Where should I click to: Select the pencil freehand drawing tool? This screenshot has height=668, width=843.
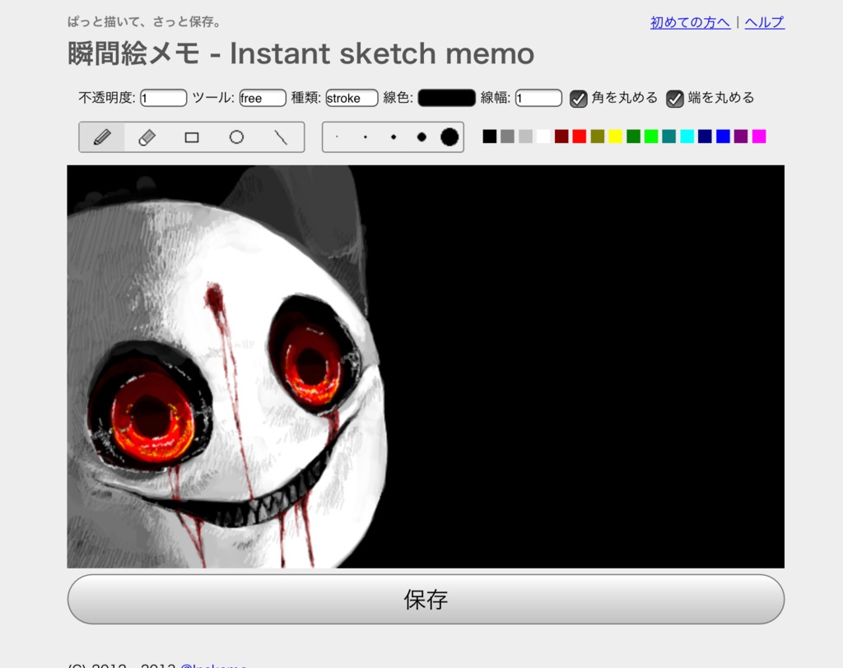pyautogui.click(x=102, y=137)
